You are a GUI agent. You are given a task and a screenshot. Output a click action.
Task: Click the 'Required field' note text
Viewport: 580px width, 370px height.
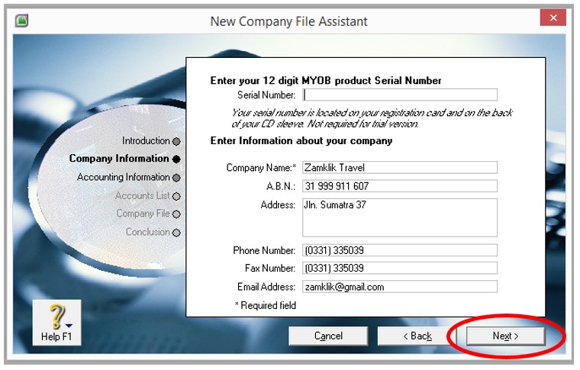pos(266,305)
